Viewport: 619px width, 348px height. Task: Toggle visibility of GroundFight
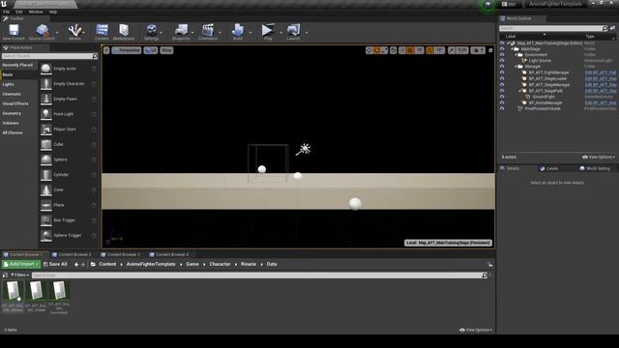coord(502,97)
